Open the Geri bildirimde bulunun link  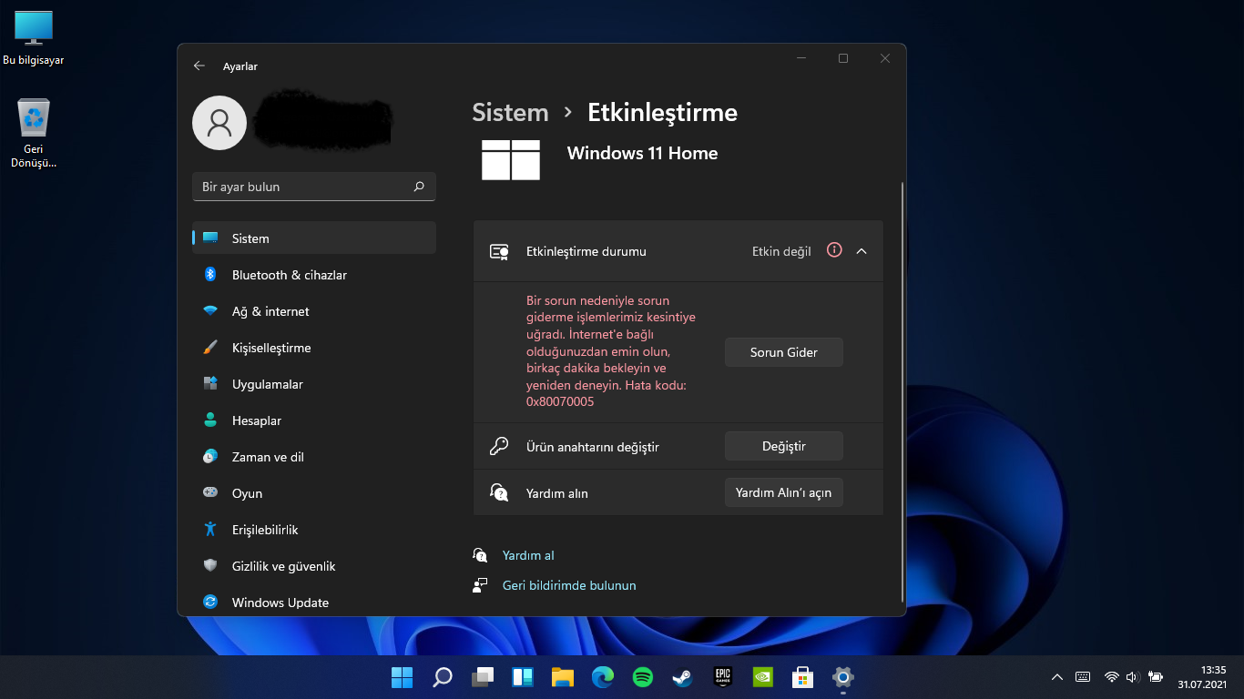click(x=569, y=585)
